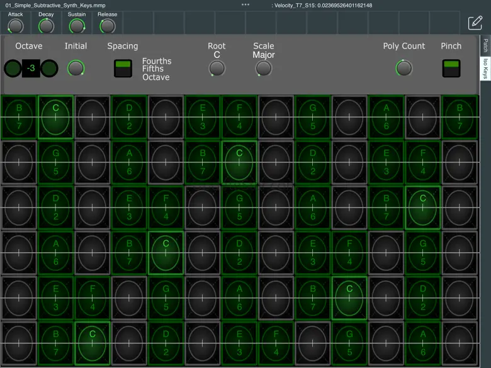Lower octave with left round Octave button

click(x=13, y=68)
